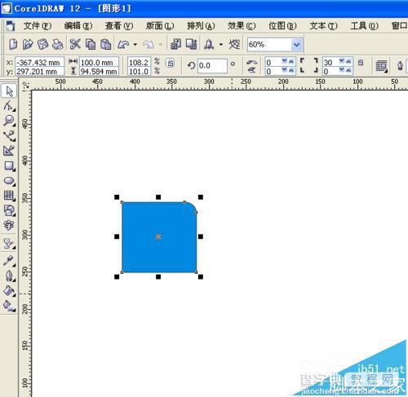Create a new document with New icon
This screenshot has height=397, width=408.
pos(13,44)
